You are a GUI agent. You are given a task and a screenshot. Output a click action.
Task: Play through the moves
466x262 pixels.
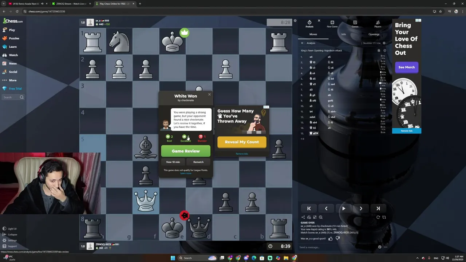point(343,209)
